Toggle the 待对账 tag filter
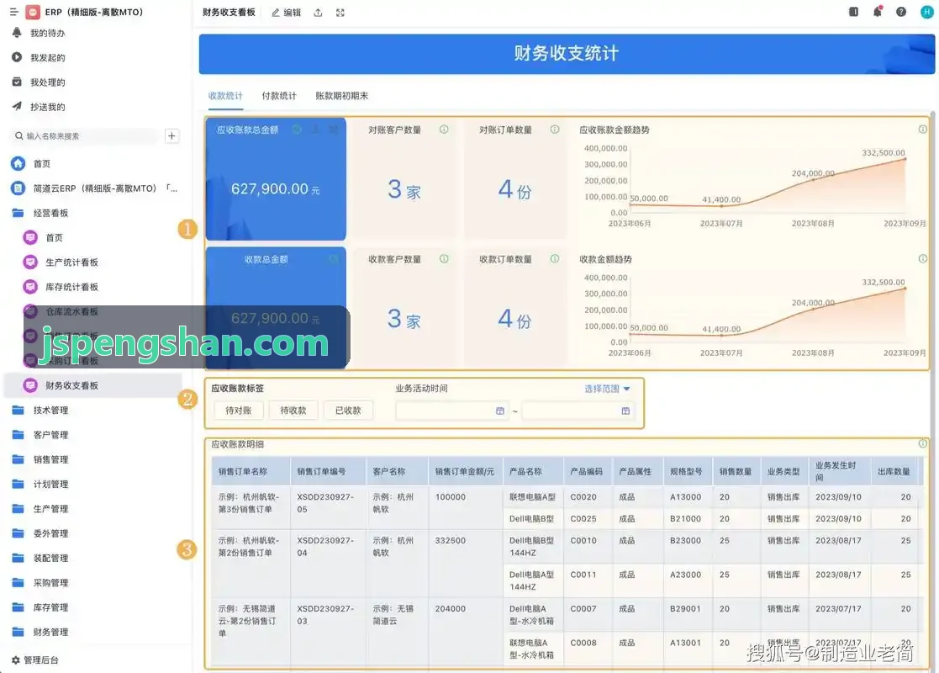 [x=239, y=411]
